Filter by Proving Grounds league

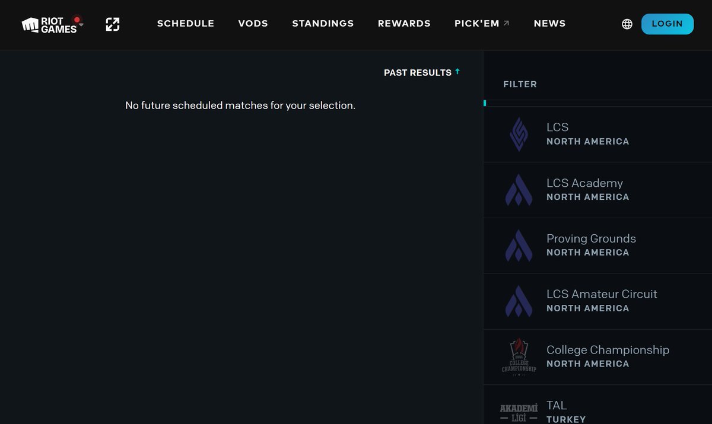point(597,246)
